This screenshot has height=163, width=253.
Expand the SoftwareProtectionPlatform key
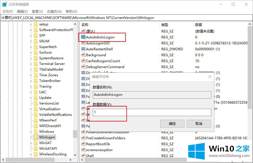click(31, 30)
